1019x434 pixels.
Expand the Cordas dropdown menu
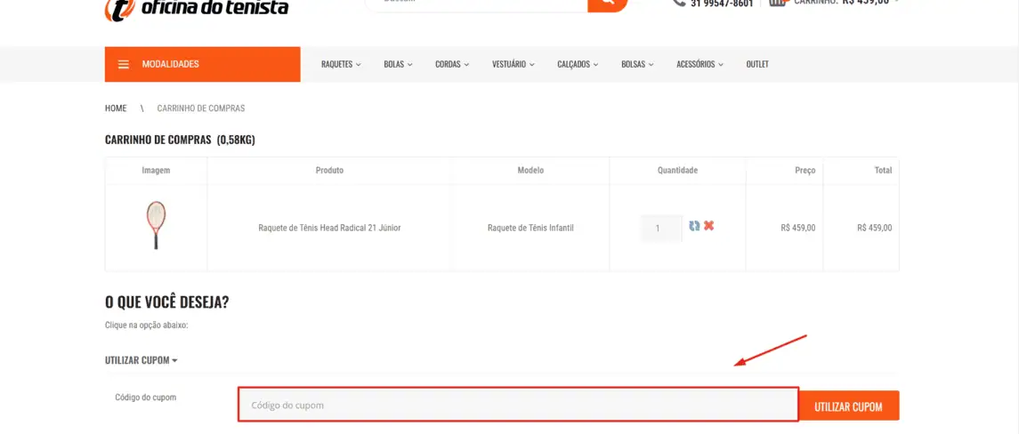click(x=452, y=64)
